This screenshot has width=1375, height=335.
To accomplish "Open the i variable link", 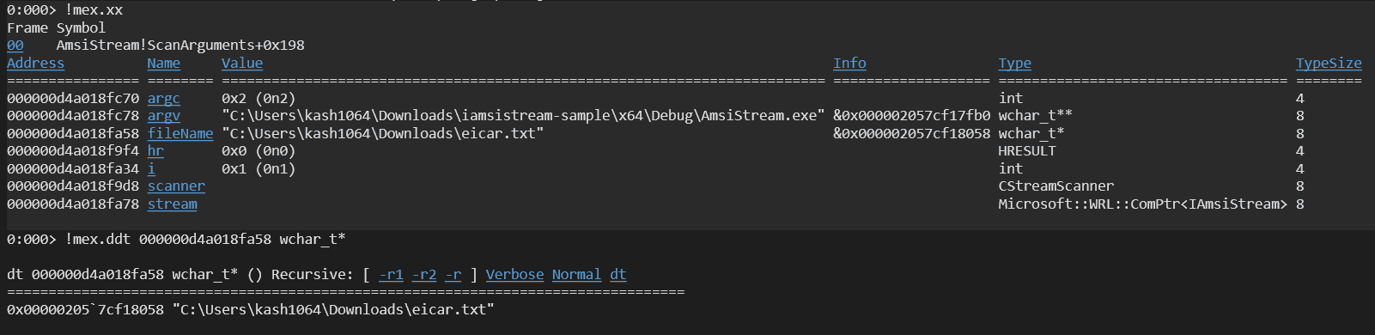I will [151, 169].
